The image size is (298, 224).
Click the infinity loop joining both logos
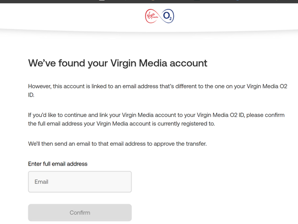click(x=159, y=16)
